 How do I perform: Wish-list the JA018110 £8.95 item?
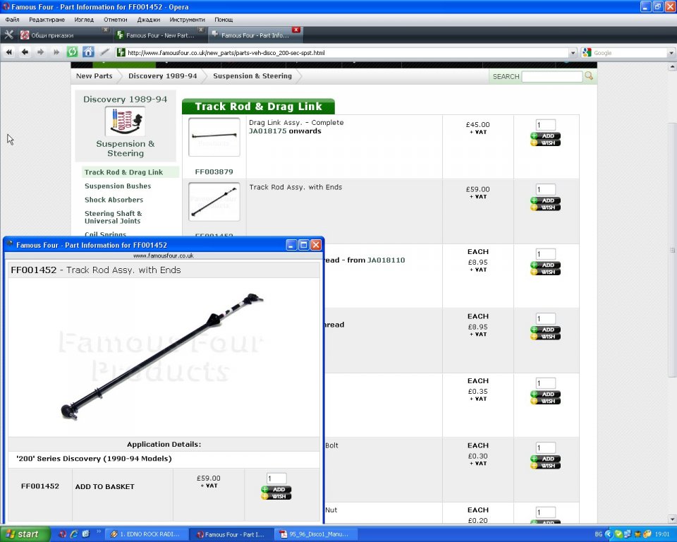click(x=545, y=272)
